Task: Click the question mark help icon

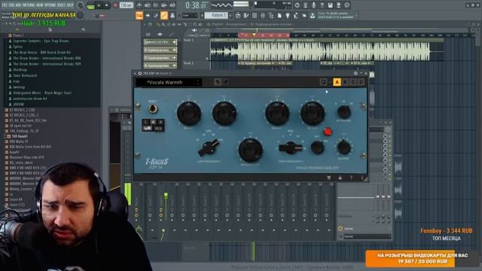Action: pos(322,5)
